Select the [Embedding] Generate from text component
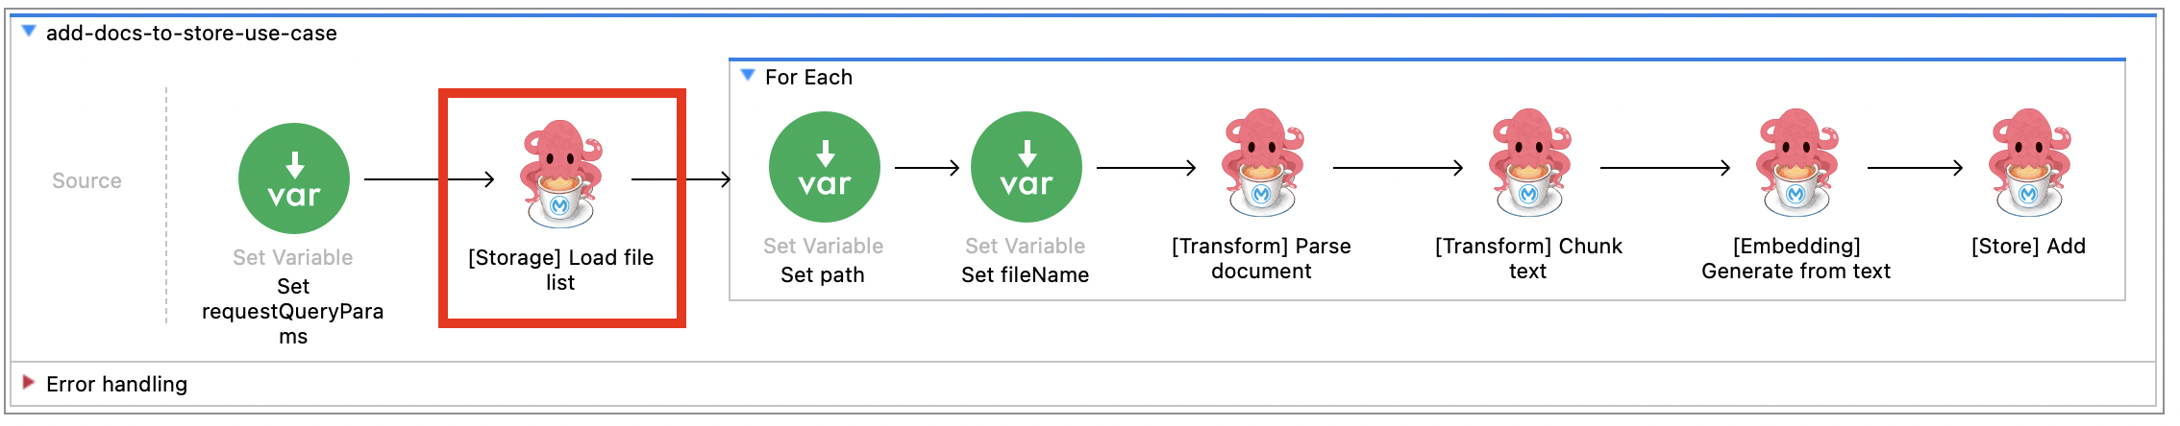This screenshot has width=2180, height=426. [1796, 162]
